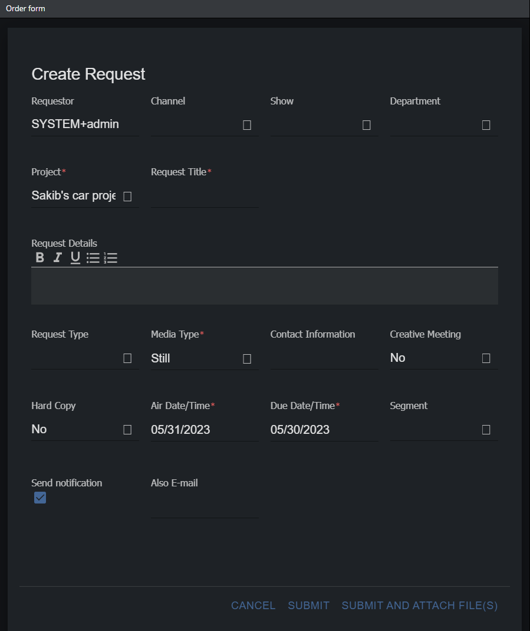Open the Hard Copy dropdown
The width and height of the screenshot is (530, 631).
[x=127, y=430]
